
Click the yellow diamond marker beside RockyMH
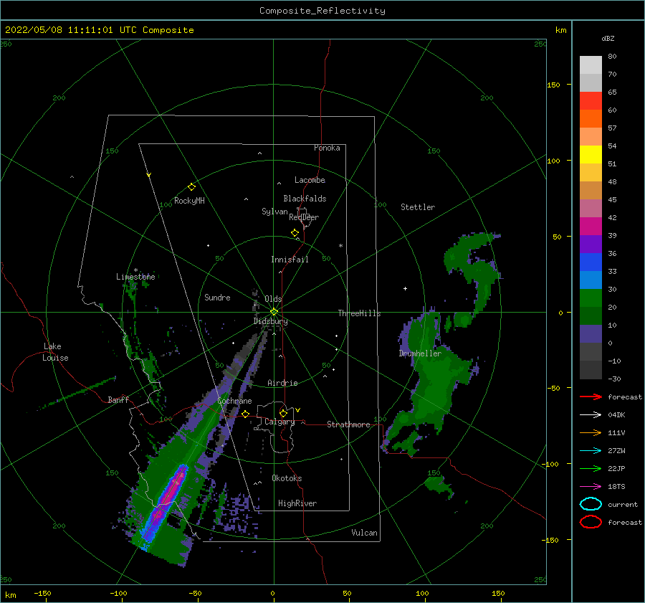coord(191,187)
